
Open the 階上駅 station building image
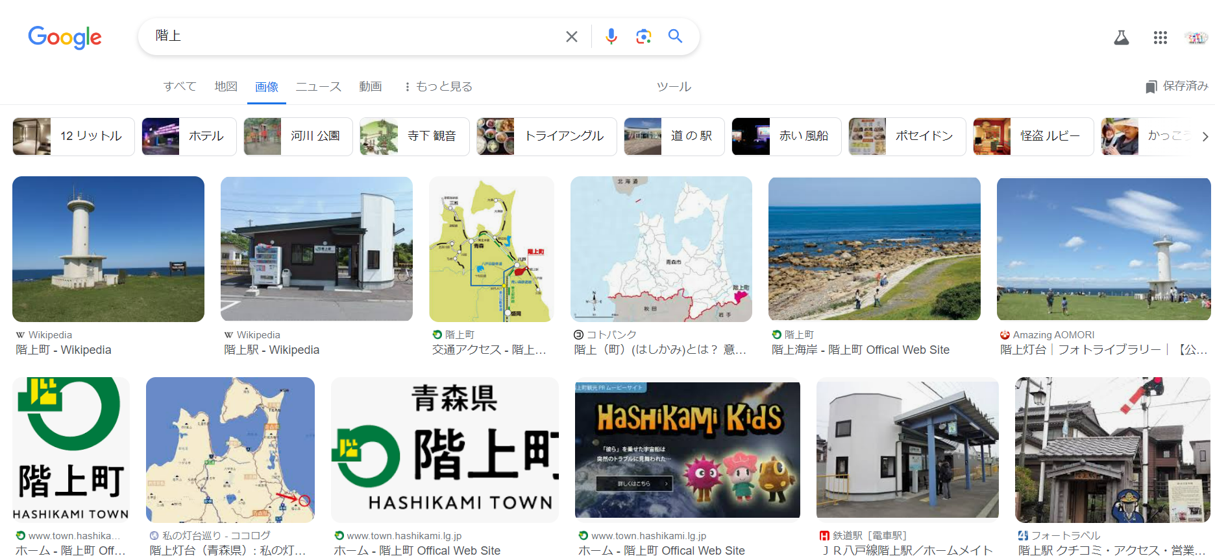tap(317, 249)
